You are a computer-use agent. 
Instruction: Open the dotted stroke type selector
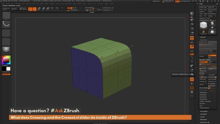[x=6, y=24]
